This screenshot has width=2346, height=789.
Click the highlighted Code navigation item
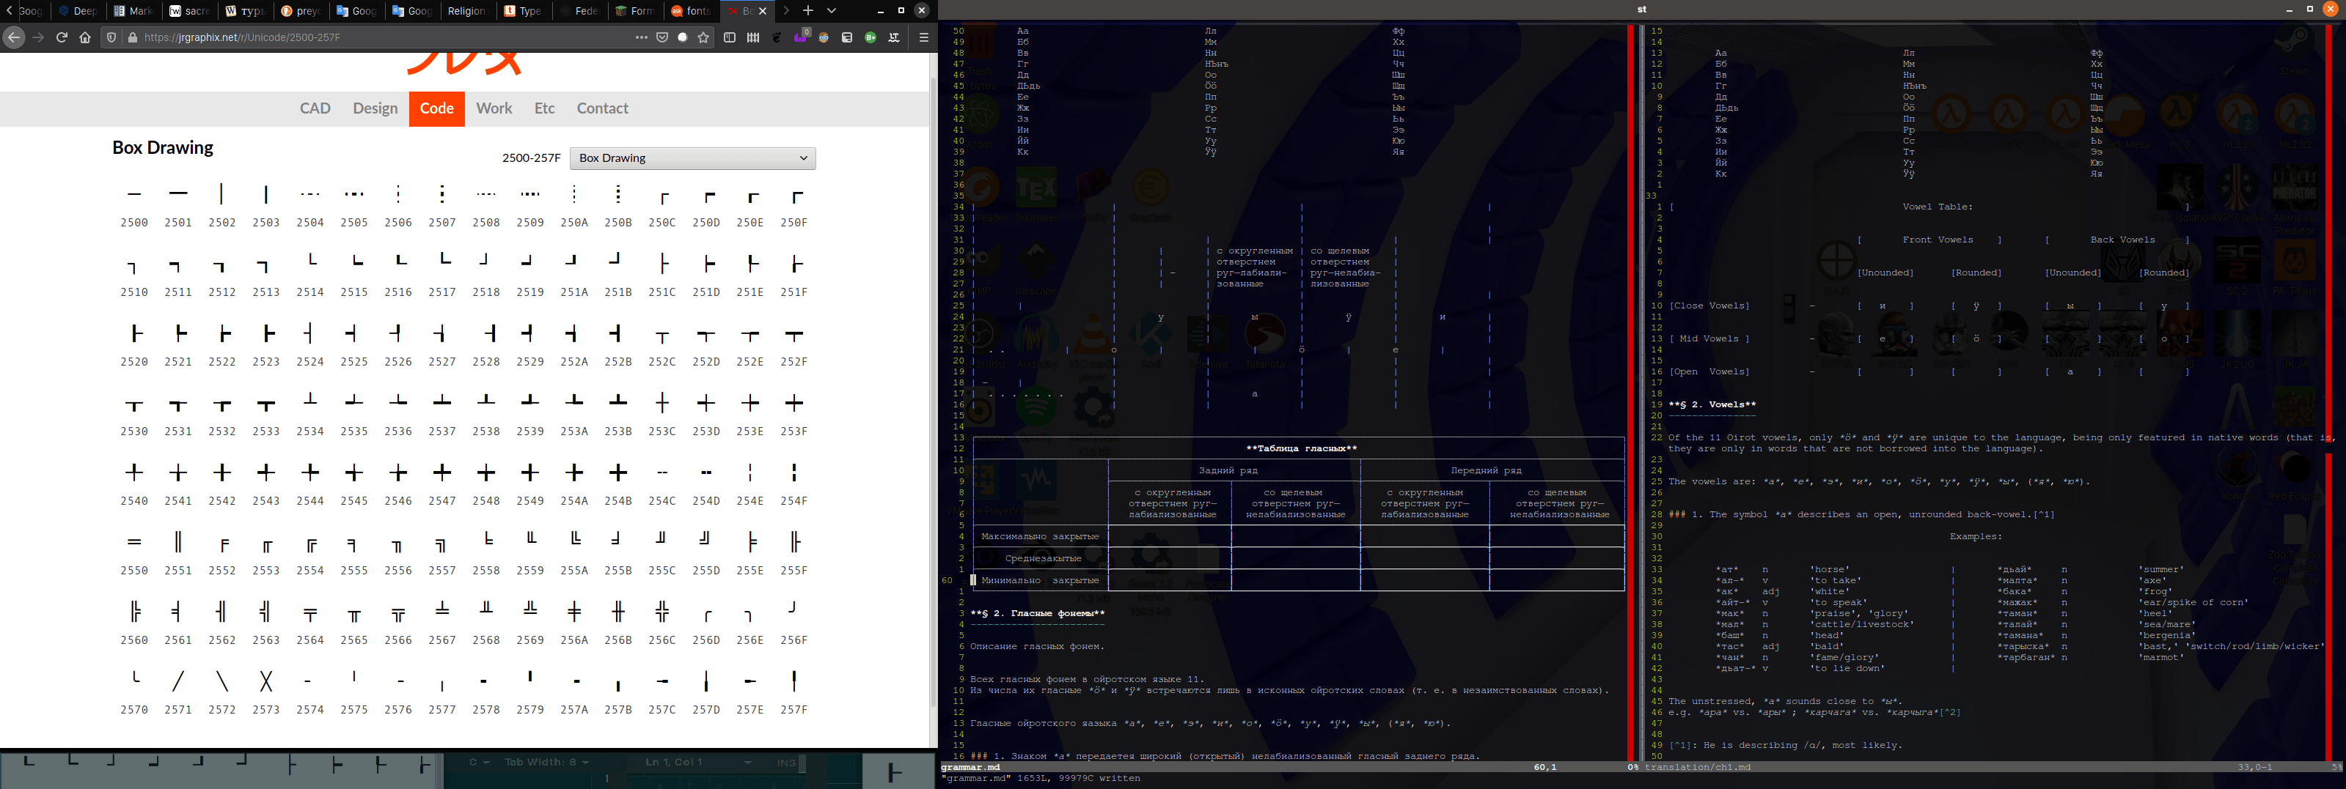pos(437,108)
